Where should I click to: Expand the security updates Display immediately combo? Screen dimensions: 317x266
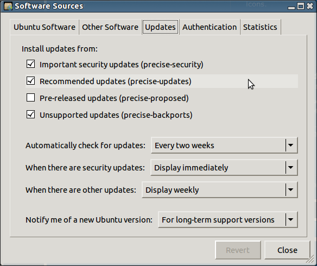tap(224, 167)
